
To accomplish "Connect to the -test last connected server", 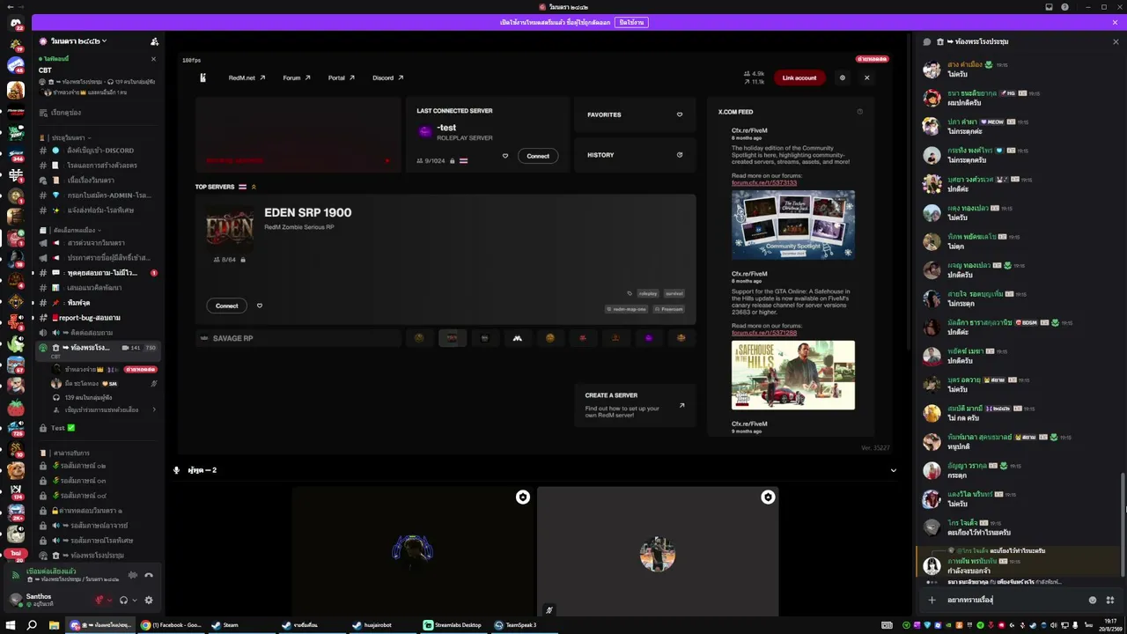I will tap(538, 156).
